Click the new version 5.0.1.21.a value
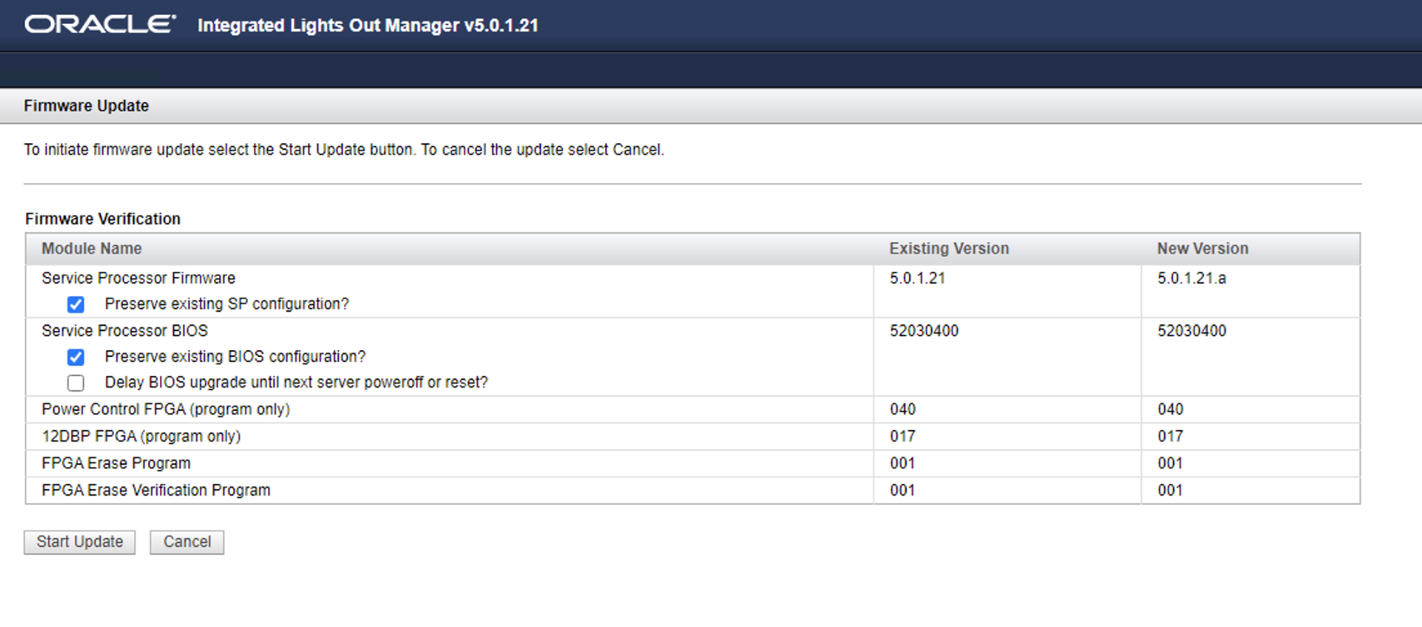Viewport: 1422px width, 627px height. [x=1191, y=278]
